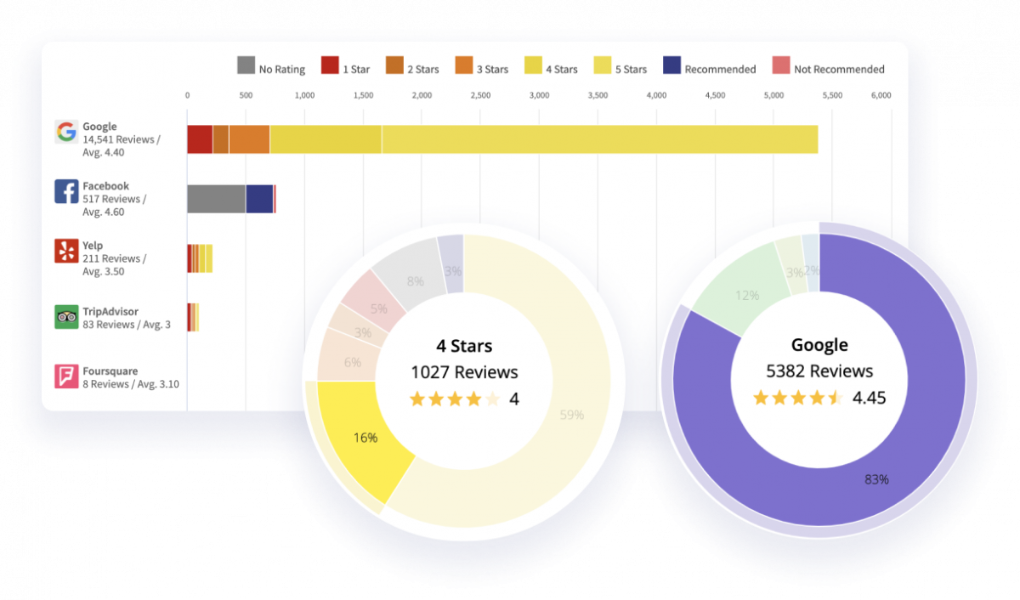Click the Google 14,541 Reviews row label
This screenshot has width=1020, height=600.
click(121, 139)
